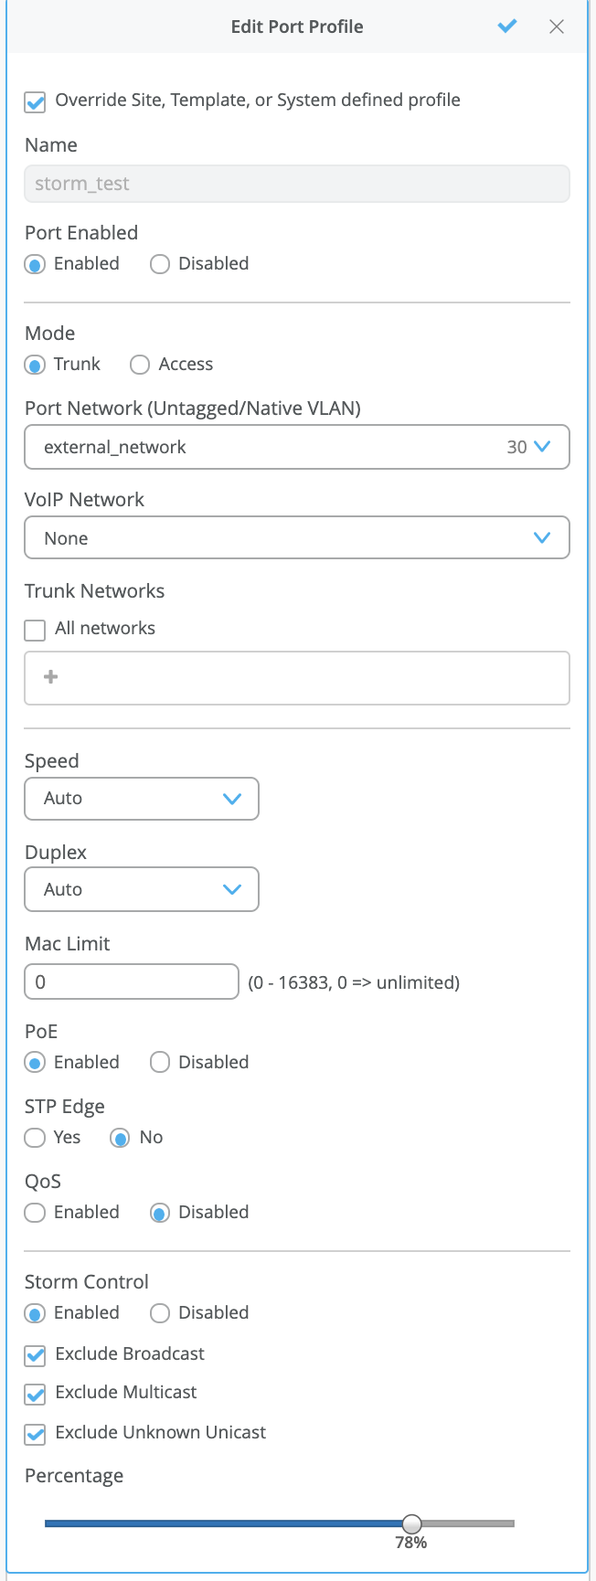Uncheck Override Site, Template, or System profile
Screen dimensions: 596x1581
coord(36,101)
